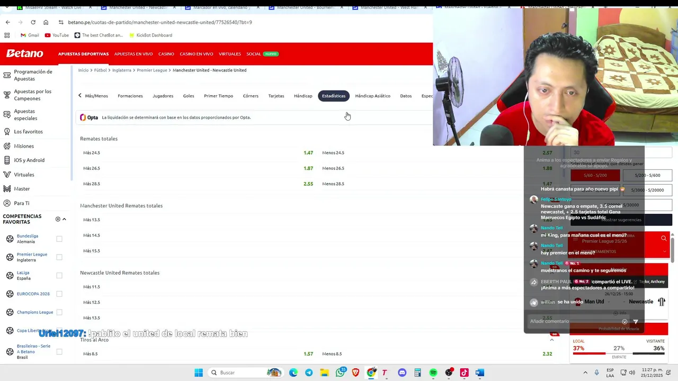Tick the Champions League checkbox
This screenshot has height=381, width=678.
coord(59,312)
